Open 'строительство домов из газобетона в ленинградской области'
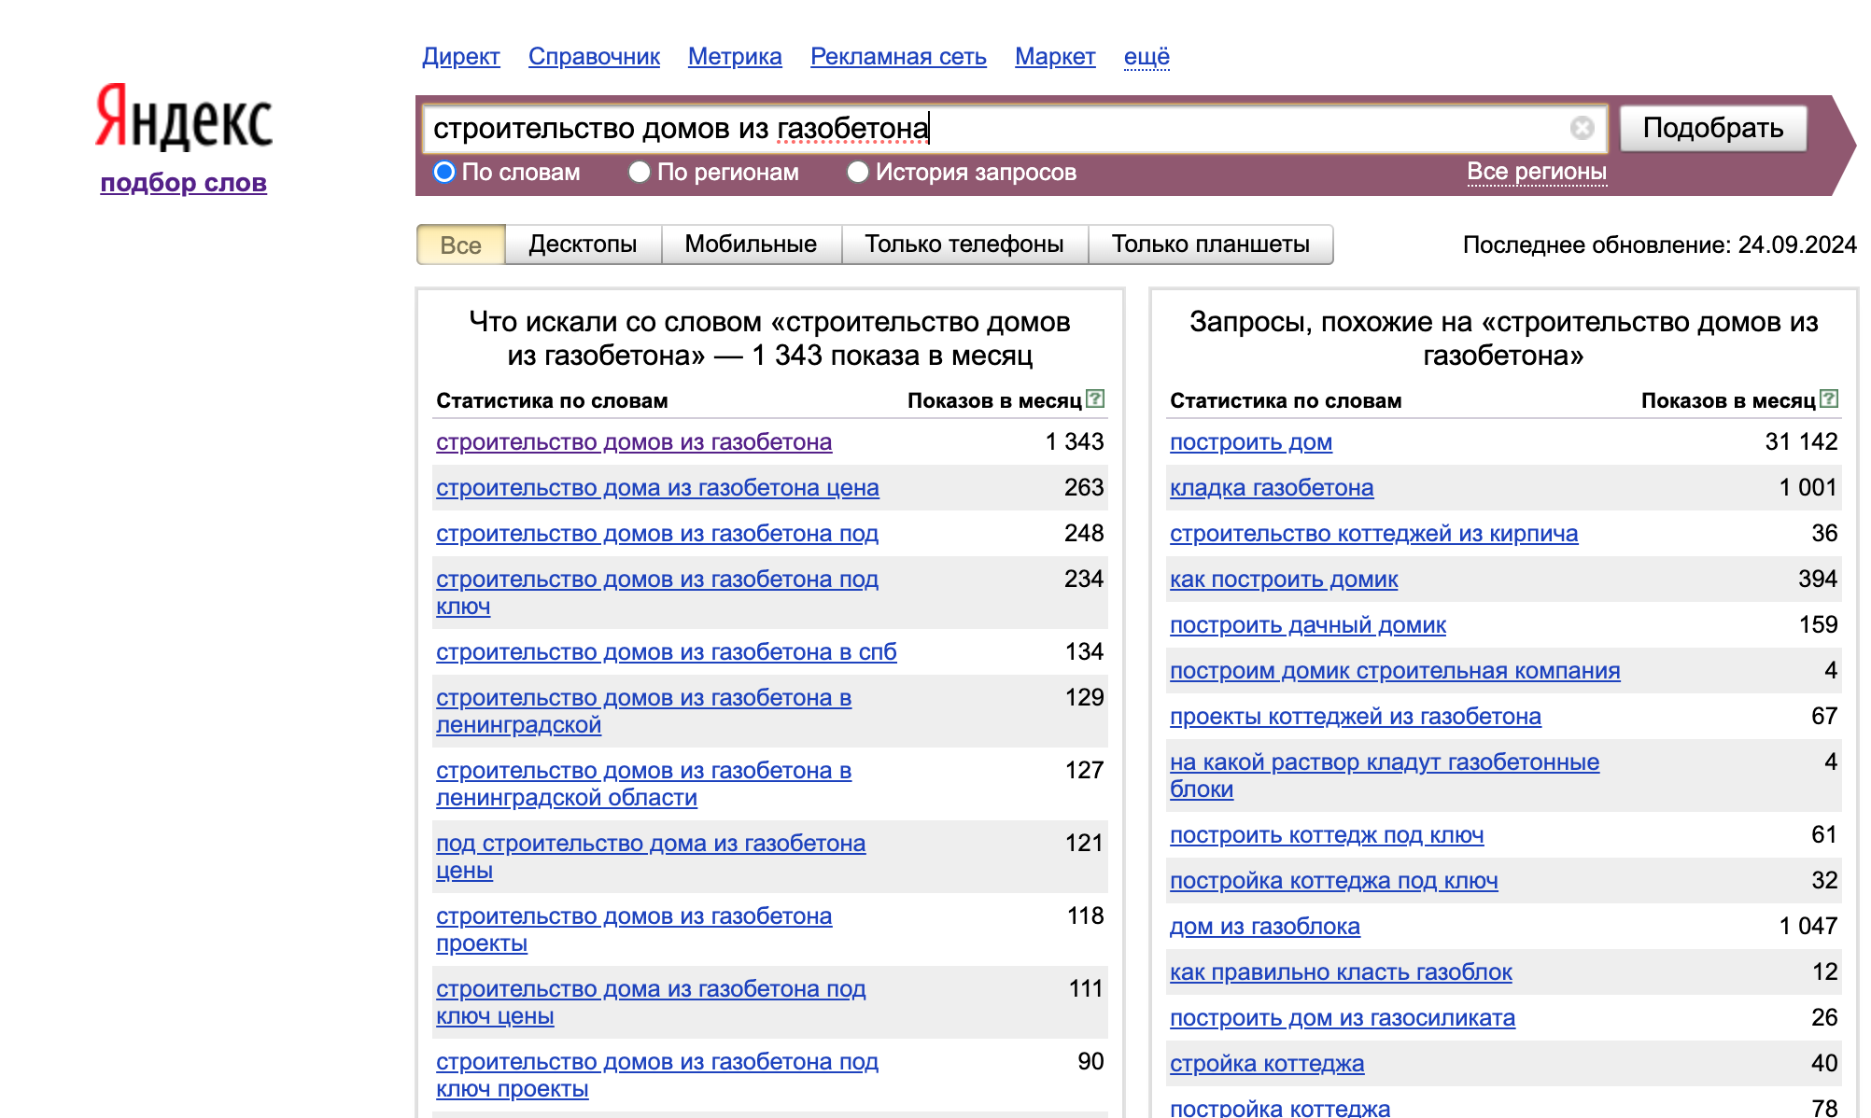This screenshot has height=1118, width=1871. [644, 784]
